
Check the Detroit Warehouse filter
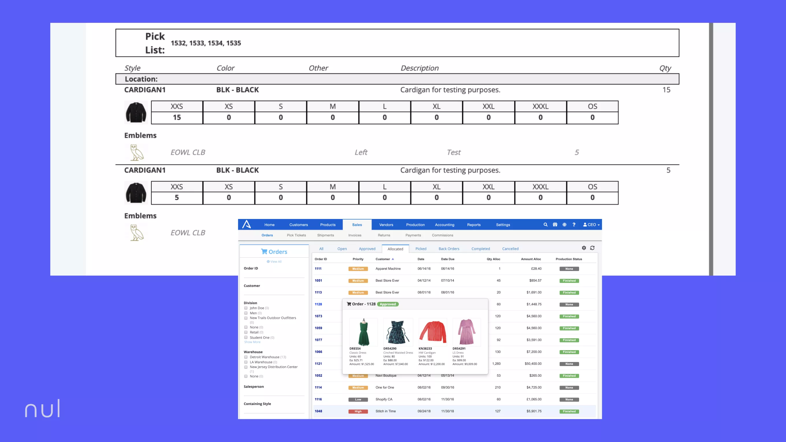click(x=246, y=357)
